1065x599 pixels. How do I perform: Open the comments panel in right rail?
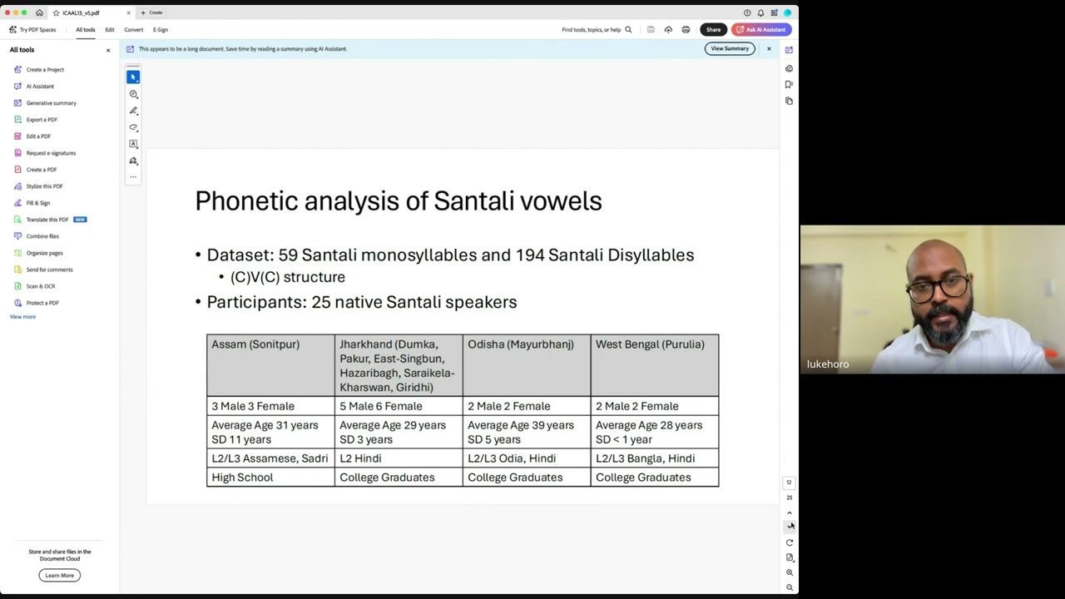point(789,68)
